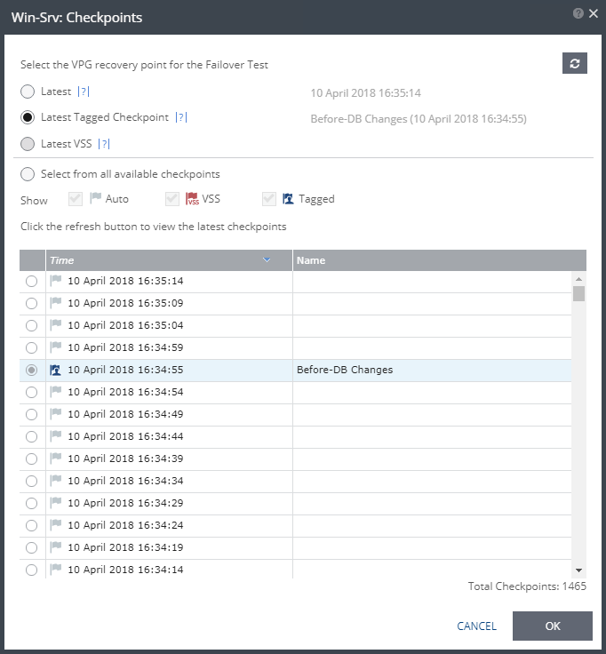This screenshot has height=654, width=606.
Task: Click the help link next to Latest
Action: 84,92
